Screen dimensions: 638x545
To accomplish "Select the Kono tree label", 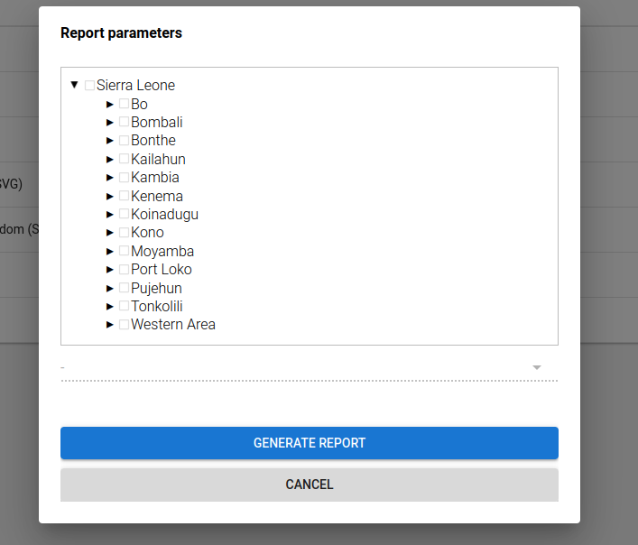I will pos(147,232).
